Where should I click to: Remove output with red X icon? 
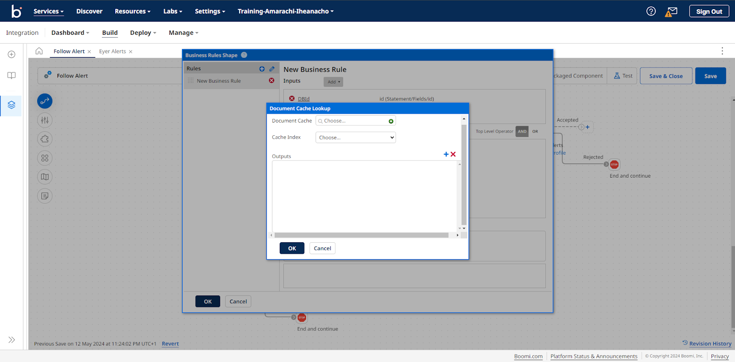(453, 154)
